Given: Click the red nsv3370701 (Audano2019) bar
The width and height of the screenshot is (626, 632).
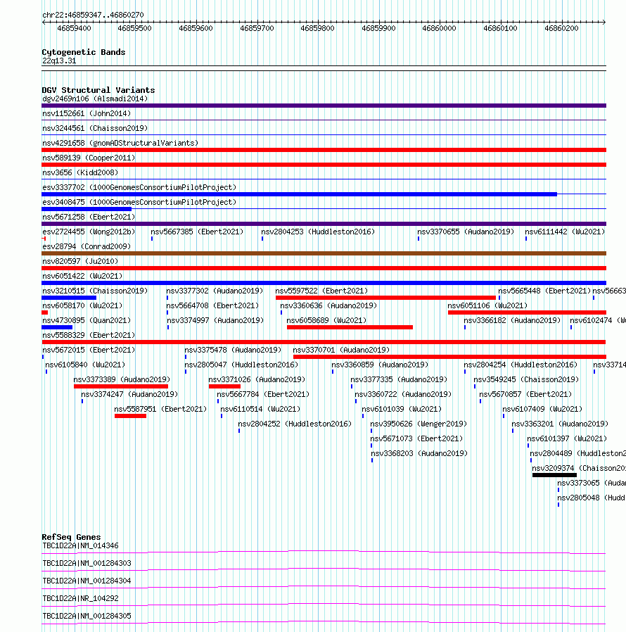Looking at the screenshot, I should (x=449, y=357).
